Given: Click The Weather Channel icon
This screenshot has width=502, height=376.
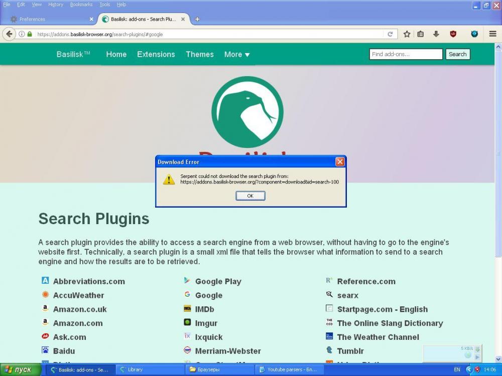Looking at the screenshot, I should tap(329, 336).
